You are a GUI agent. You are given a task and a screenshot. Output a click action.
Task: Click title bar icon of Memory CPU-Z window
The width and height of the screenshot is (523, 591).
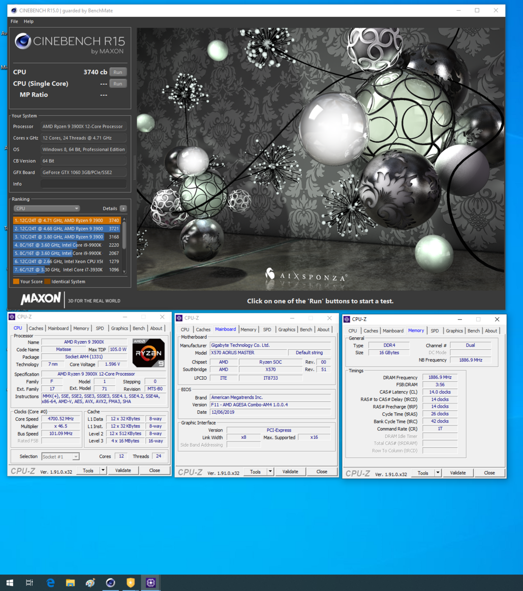347,319
